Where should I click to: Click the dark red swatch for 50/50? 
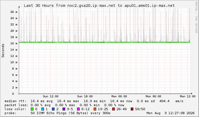132,109
